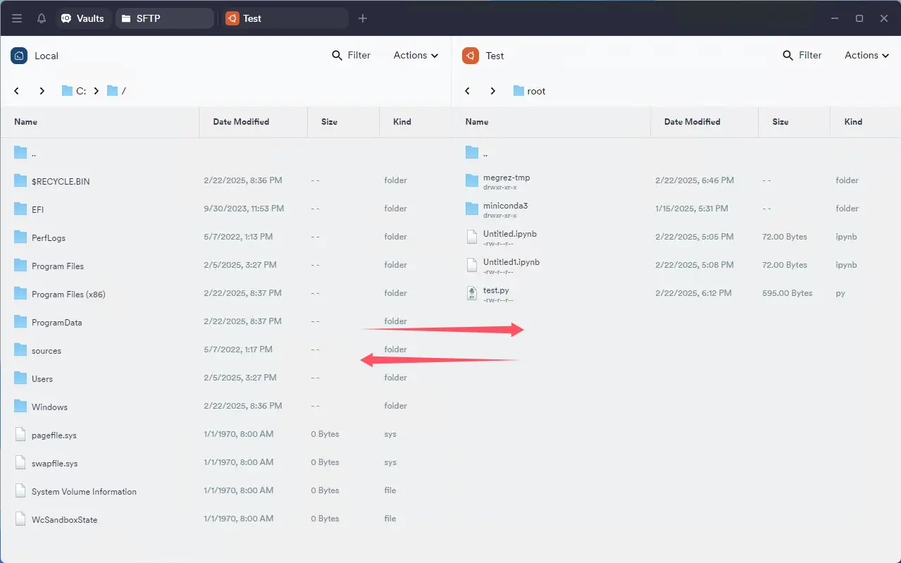Go back in Local pane navigation
901x563 pixels.
(x=17, y=91)
